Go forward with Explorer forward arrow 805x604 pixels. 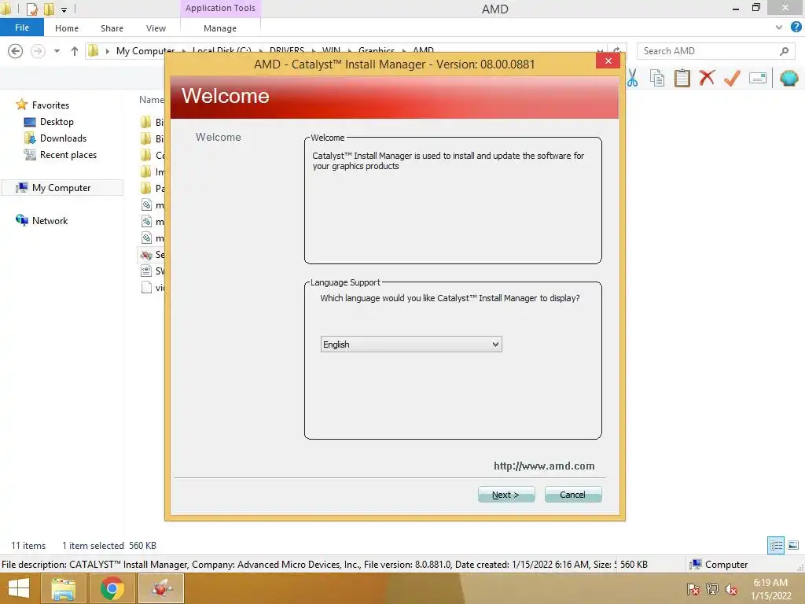38,51
